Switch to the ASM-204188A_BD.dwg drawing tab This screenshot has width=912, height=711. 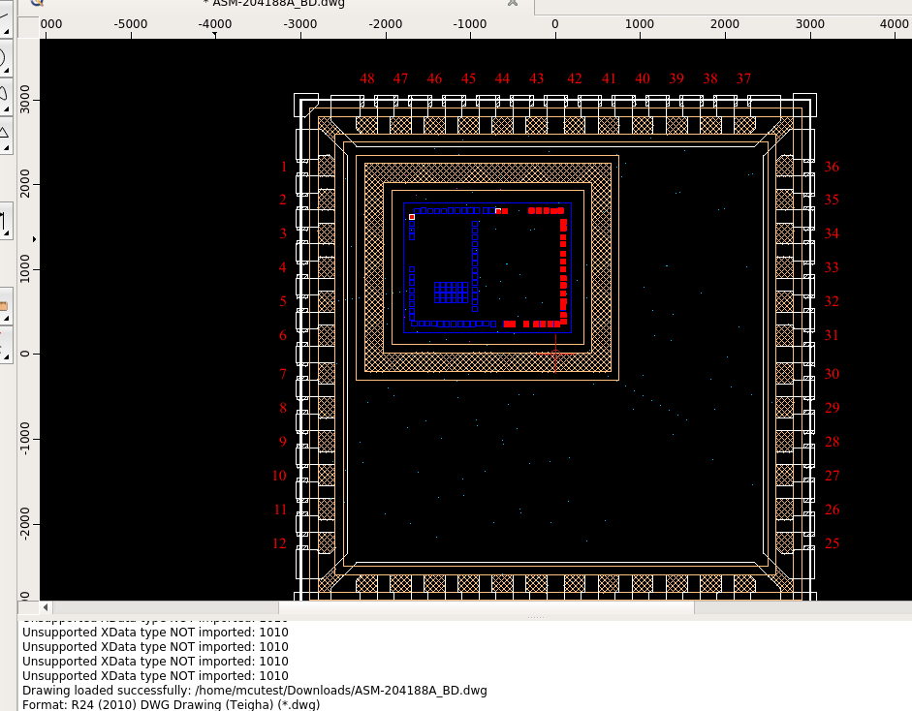click(x=263, y=4)
